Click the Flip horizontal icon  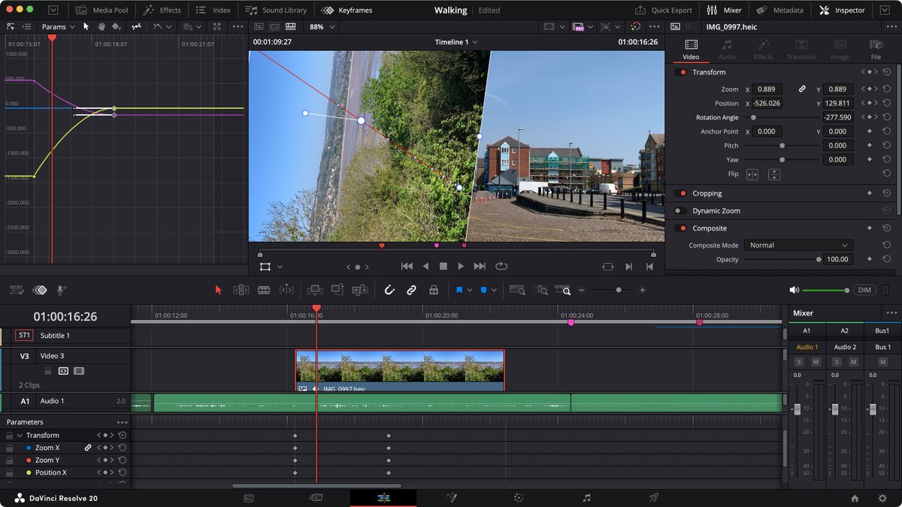pyautogui.click(x=752, y=174)
